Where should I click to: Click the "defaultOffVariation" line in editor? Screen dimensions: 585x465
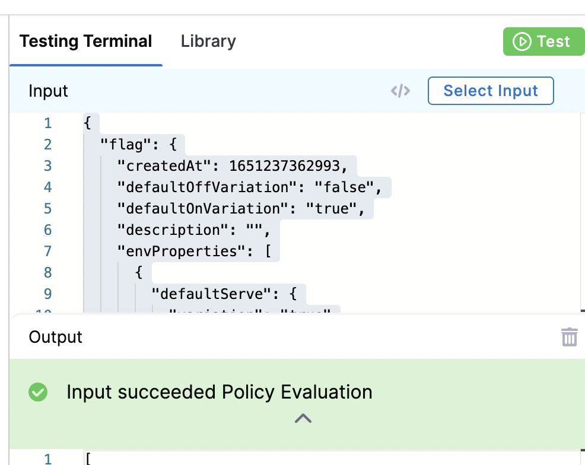[249, 187]
